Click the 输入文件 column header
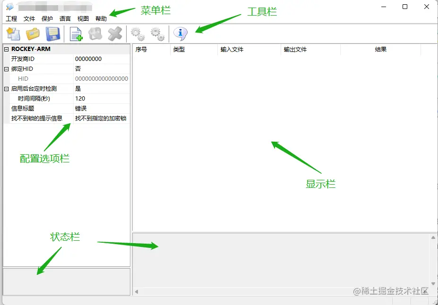The width and height of the screenshot is (438, 305). [x=249, y=50]
